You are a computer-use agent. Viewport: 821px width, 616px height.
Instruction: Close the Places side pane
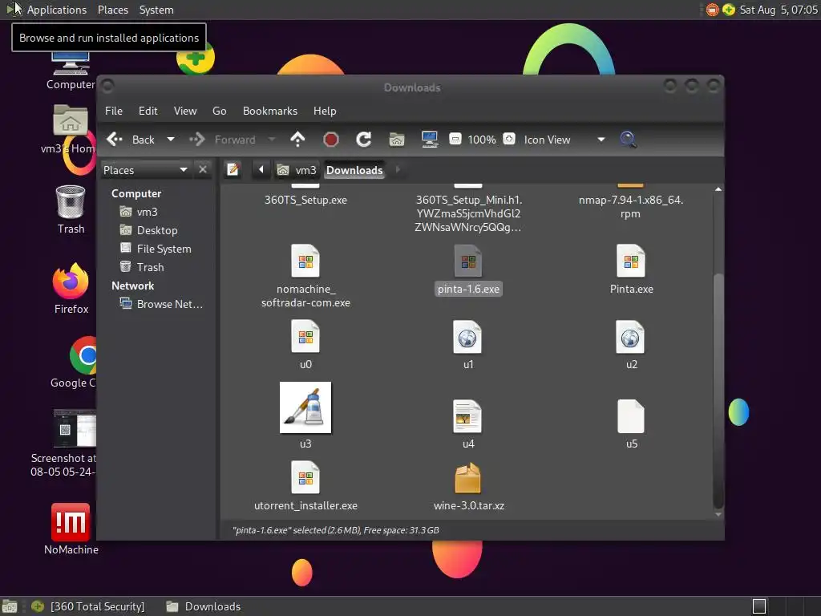click(203, 170)
